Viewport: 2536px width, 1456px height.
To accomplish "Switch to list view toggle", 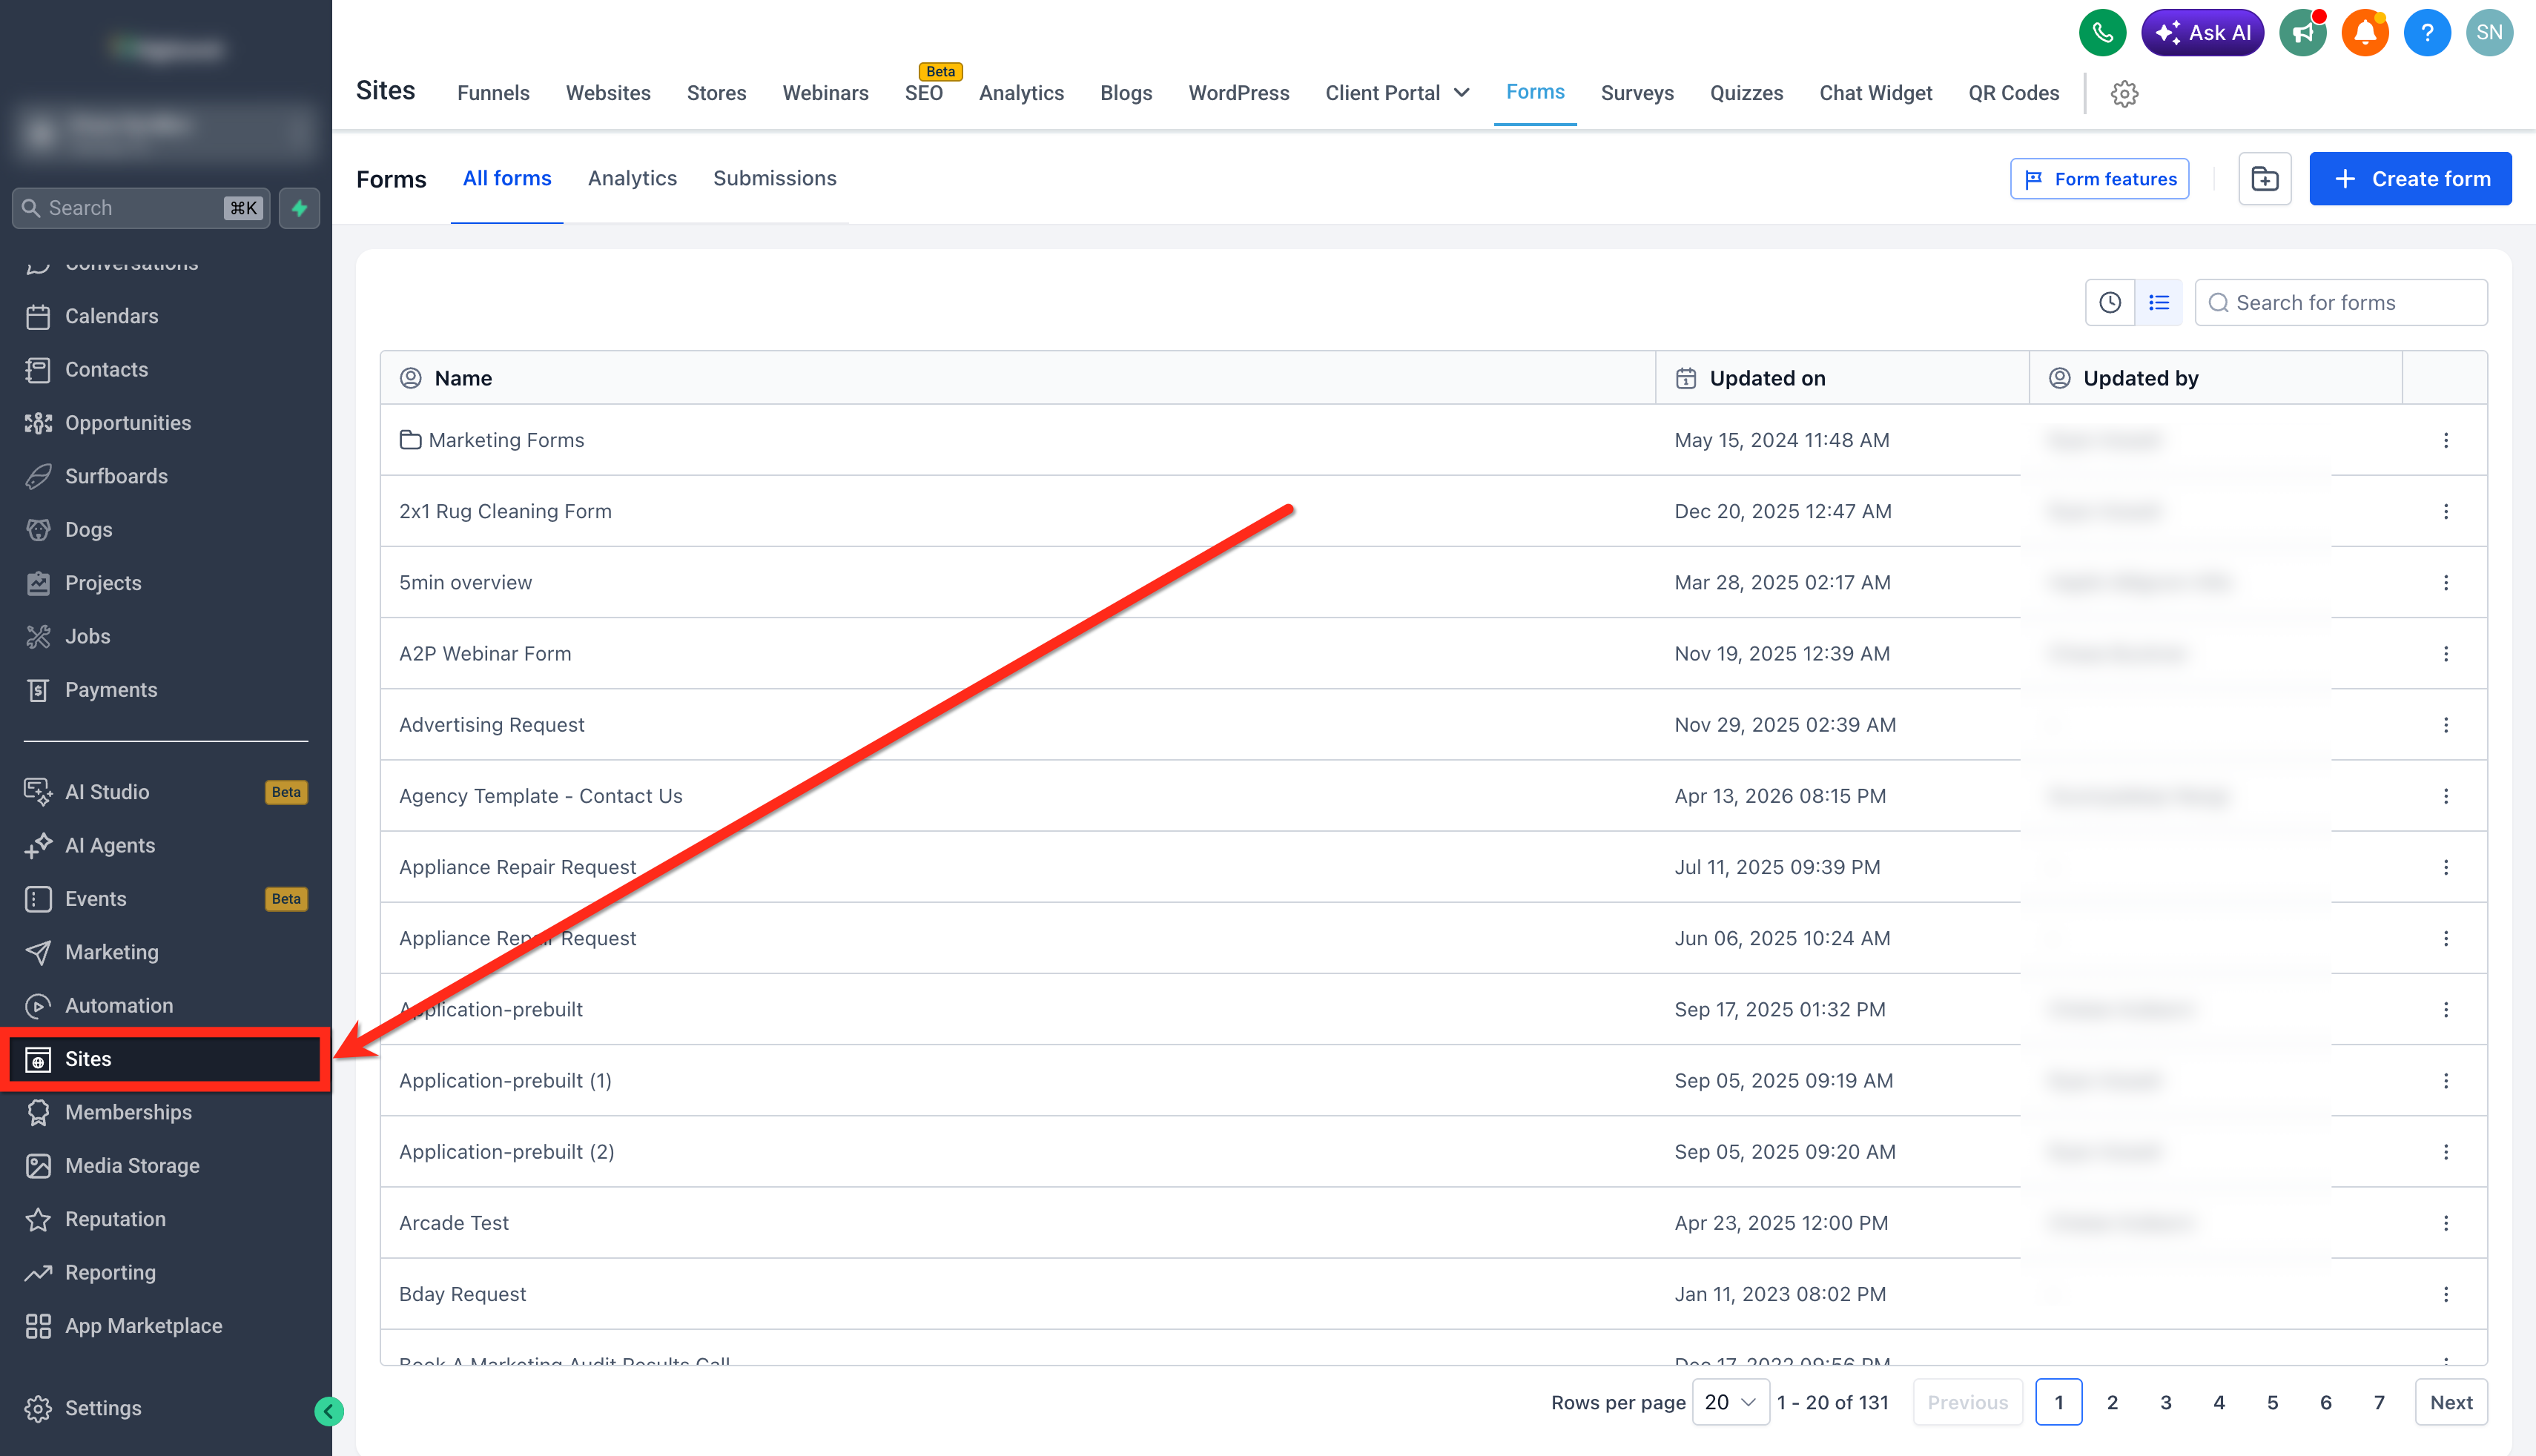I will point(2158,302).
